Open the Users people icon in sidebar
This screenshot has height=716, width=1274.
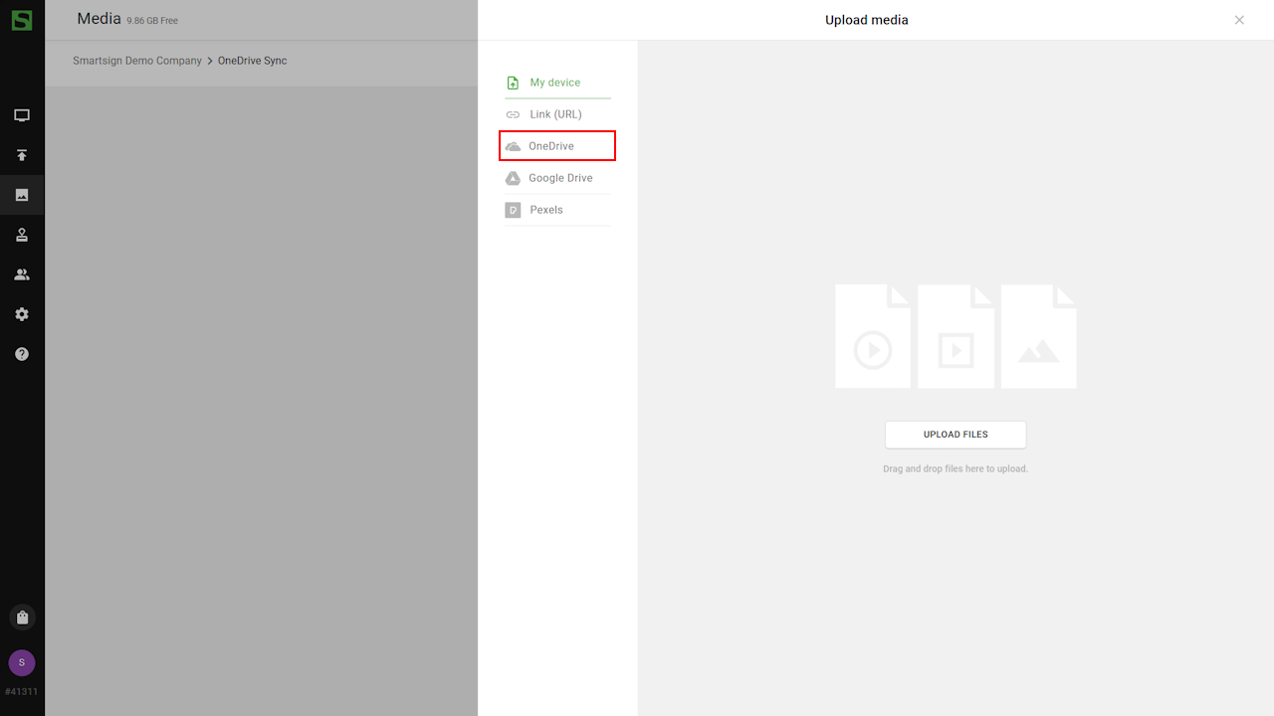(x=22, y=274)
